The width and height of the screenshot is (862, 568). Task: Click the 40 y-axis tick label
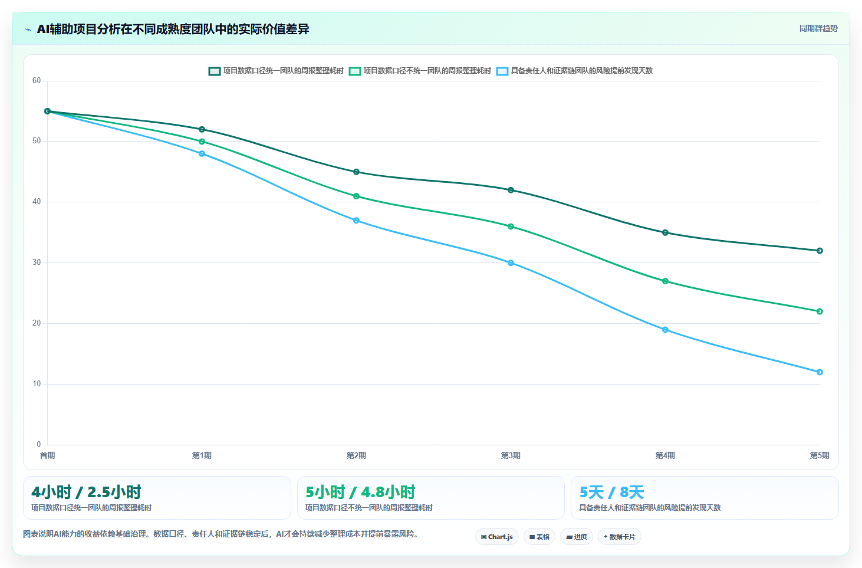point(37,202)
